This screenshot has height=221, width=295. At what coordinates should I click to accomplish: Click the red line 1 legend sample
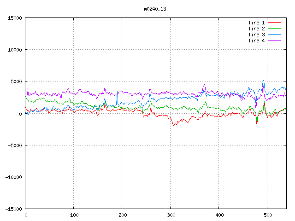[274, 23]
